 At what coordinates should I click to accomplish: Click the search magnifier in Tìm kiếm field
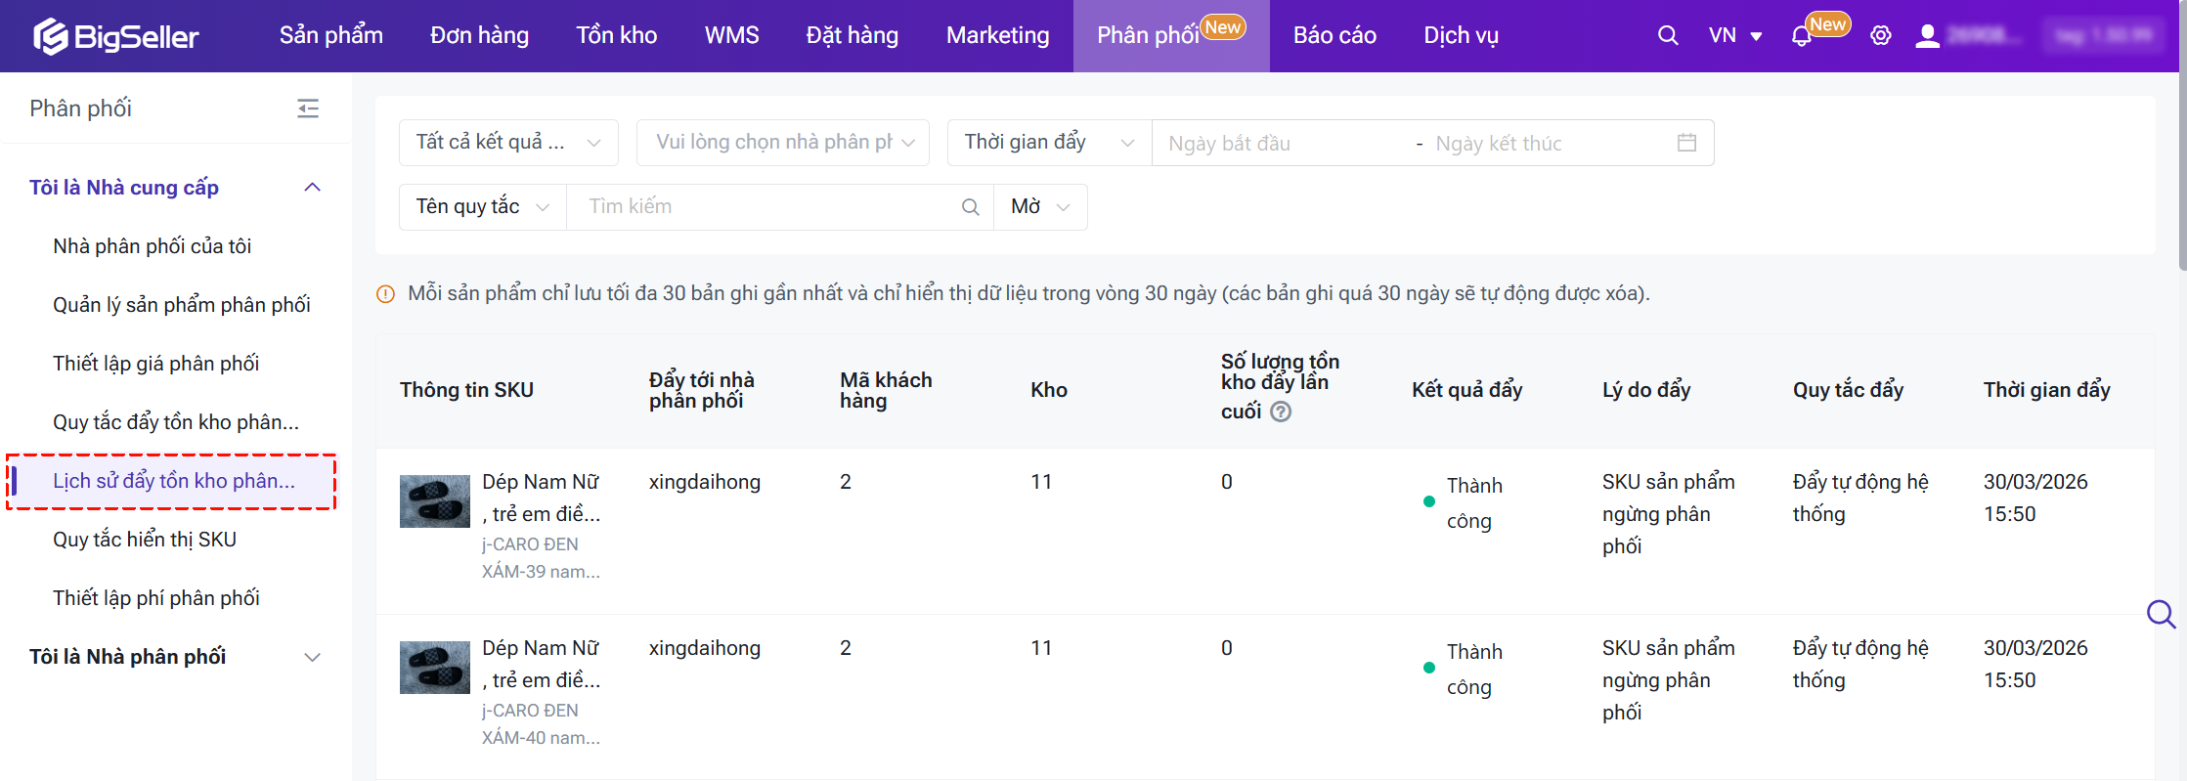click(970, 207)
